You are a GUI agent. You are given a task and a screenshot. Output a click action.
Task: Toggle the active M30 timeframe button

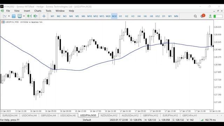pyautogui.click(x=114, y=16)
